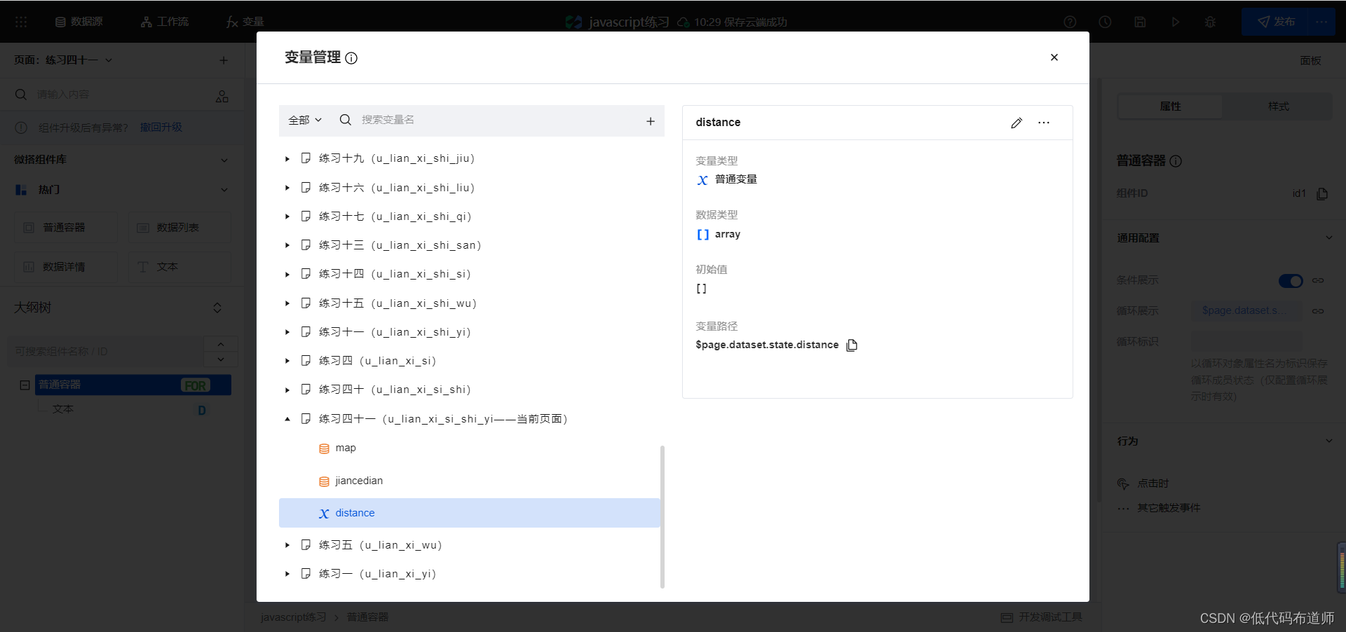Open the 全部 filter dropdown
This screenshot has height=632, width=1346.
click(305, 120)
